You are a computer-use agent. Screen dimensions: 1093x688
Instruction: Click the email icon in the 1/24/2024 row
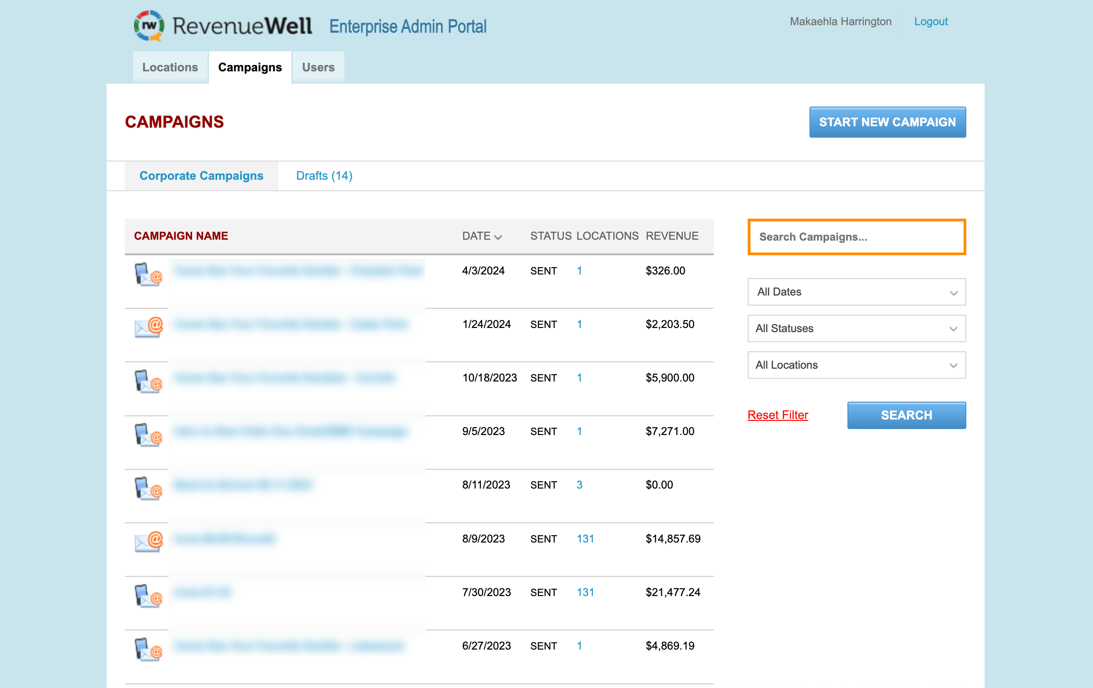pyautogui.click(x=148, y=327)
